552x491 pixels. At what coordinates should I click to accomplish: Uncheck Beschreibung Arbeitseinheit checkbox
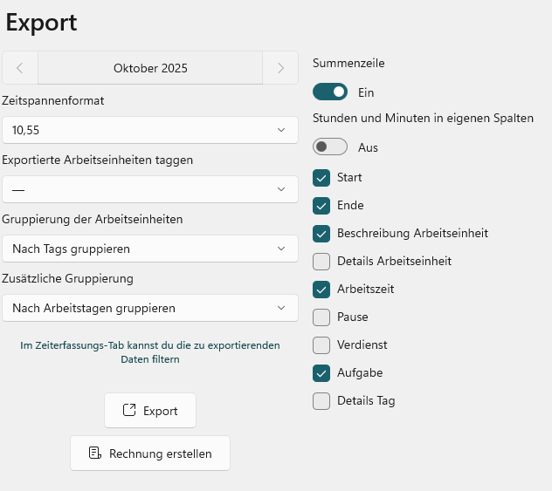(x=321, y=234)
